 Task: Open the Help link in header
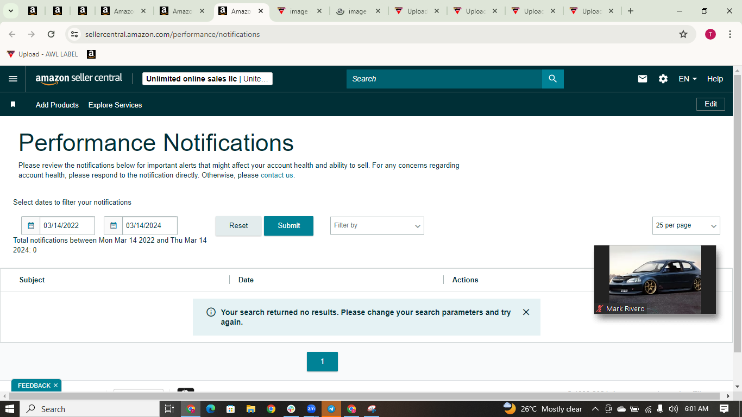point(715,79)
